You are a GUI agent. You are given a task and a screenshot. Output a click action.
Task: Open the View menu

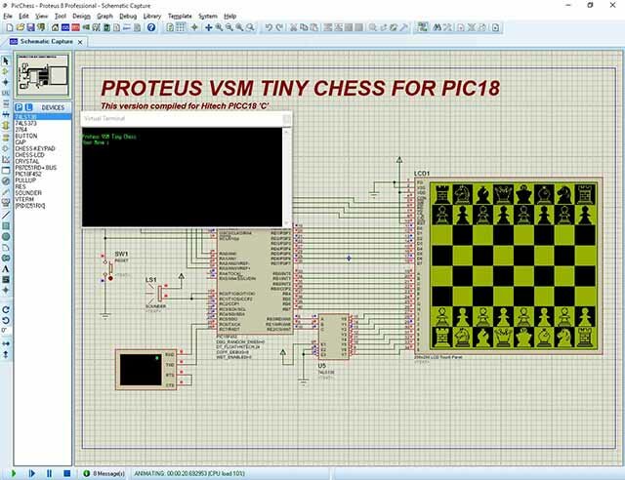[x=41, y=16]
